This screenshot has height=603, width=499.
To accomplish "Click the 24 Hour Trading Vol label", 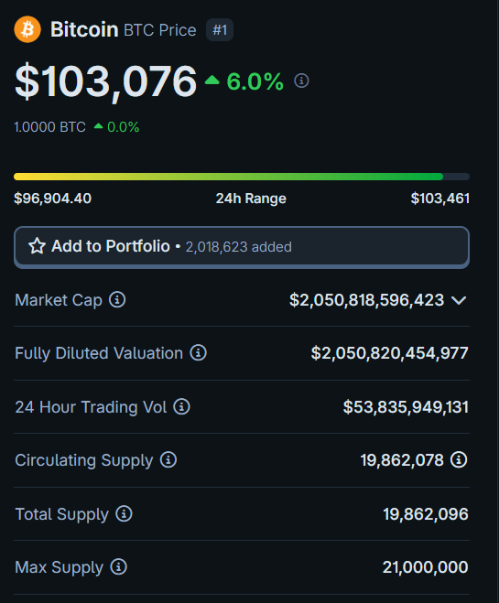I will pos(91,407).
